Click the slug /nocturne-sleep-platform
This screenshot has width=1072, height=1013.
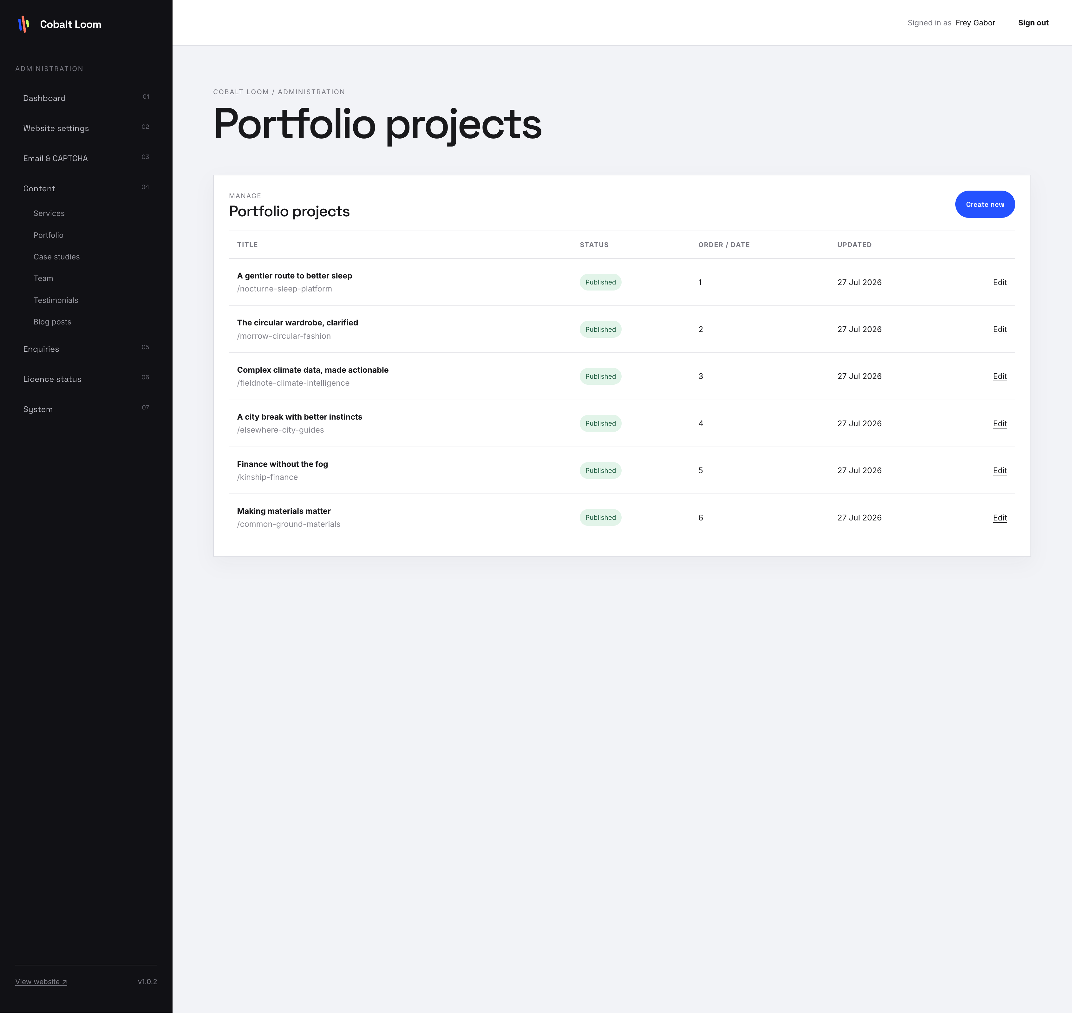284,289
